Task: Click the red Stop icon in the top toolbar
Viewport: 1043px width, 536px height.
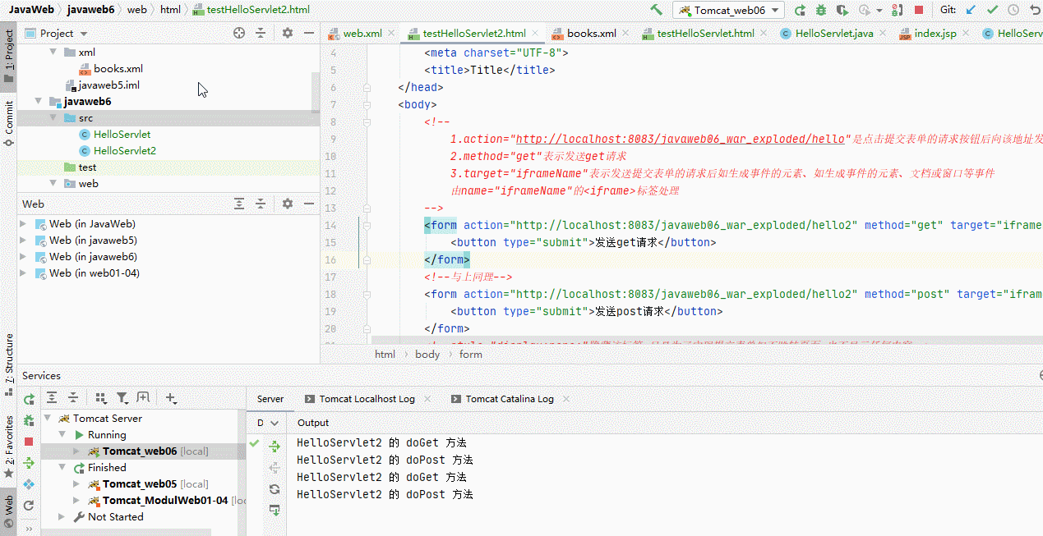Action: (919, 10)
